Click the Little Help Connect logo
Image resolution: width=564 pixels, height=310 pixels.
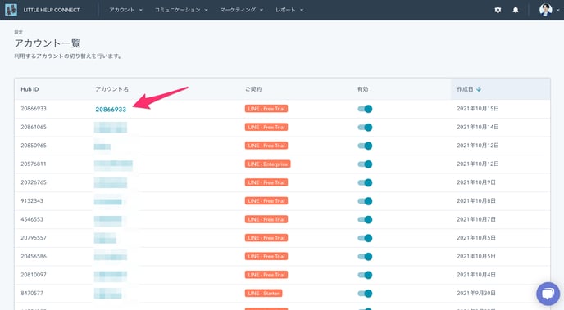11,10
